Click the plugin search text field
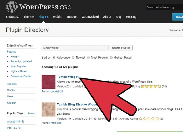The image size is (183, 132). (75, 48)
